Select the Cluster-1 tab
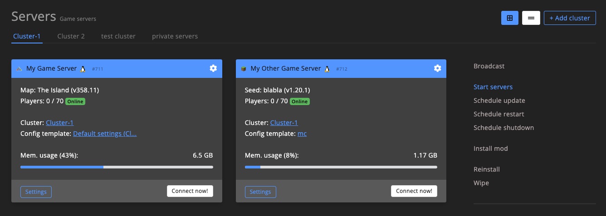The width and height of the screenshot is (606, 216). (27, 36)
